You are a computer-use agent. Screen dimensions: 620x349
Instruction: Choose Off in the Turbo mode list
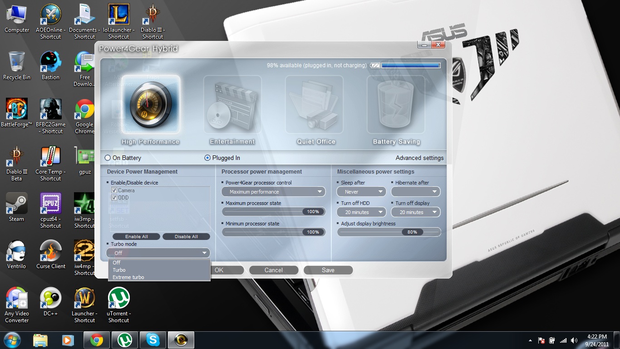point(159,263)
